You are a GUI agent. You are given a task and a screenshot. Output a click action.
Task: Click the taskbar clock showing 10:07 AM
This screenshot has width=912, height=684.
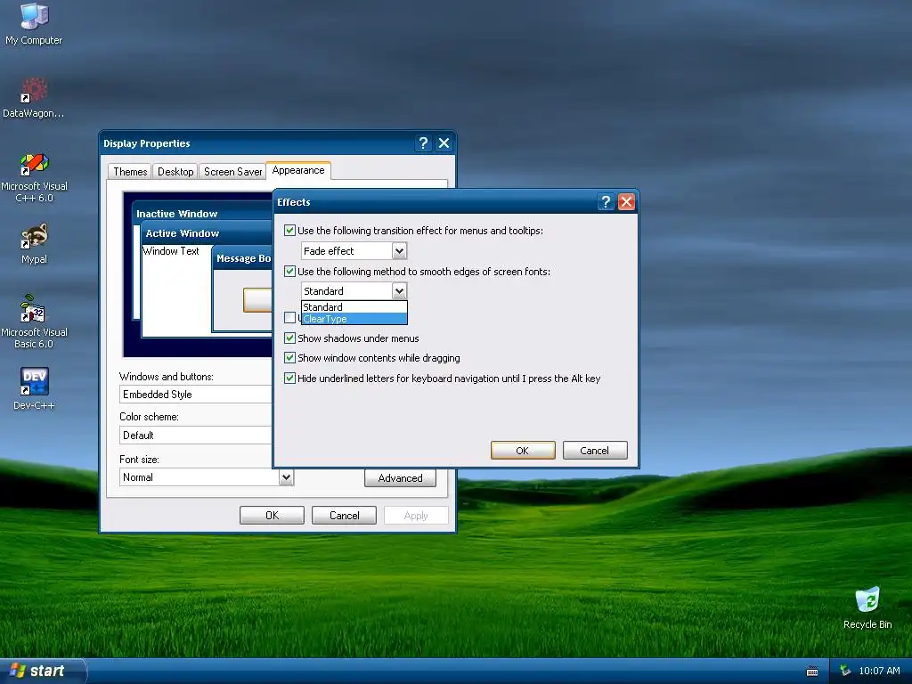(879, 671)
